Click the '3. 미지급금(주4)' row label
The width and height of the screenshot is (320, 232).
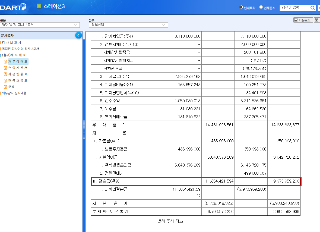pyautogui.click(x=115, y=77)
